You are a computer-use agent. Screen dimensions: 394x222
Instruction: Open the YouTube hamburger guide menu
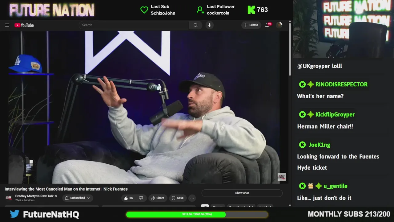(x=7, y=25)
